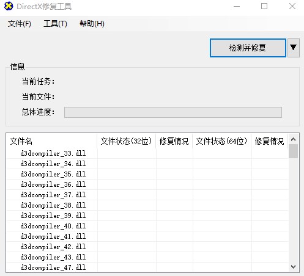The height and width of the screenshot is (276, 304).
Task: Open the 工具(T) menu
Action: [55, 24]
